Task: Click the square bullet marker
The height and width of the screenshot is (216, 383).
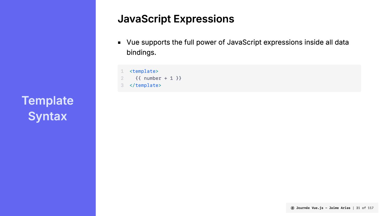Action: (119, 43)
